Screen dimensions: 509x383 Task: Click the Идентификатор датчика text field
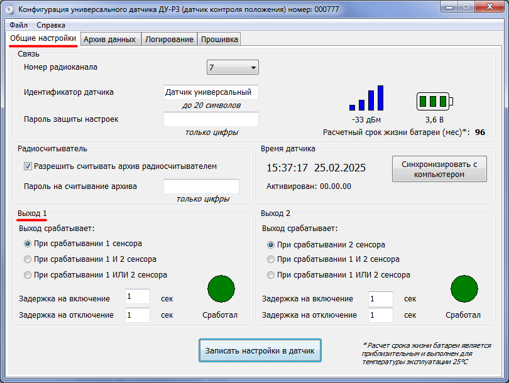click(x=211, y=92)
